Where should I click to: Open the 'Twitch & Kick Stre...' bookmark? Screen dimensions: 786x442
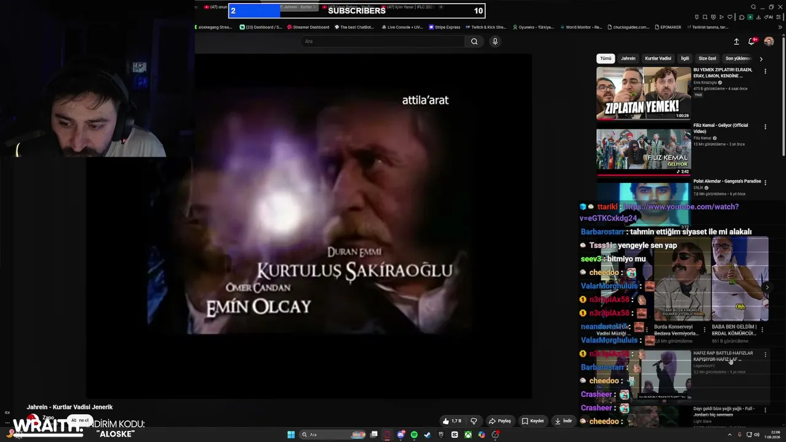pos(486,27)
